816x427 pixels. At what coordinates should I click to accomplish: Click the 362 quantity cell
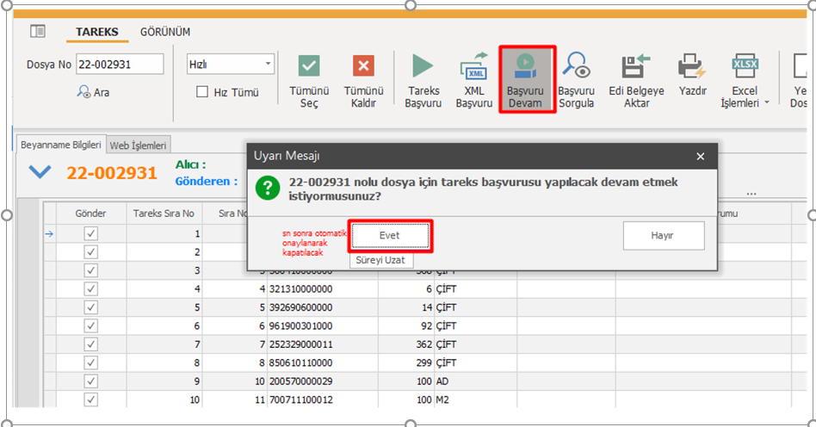(x=406, y=344)
